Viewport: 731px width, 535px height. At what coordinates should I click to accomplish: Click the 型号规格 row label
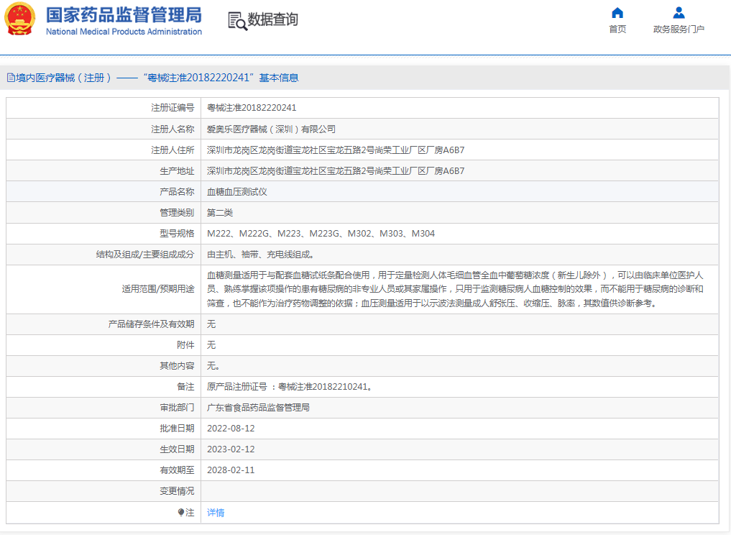pos(177,233)
